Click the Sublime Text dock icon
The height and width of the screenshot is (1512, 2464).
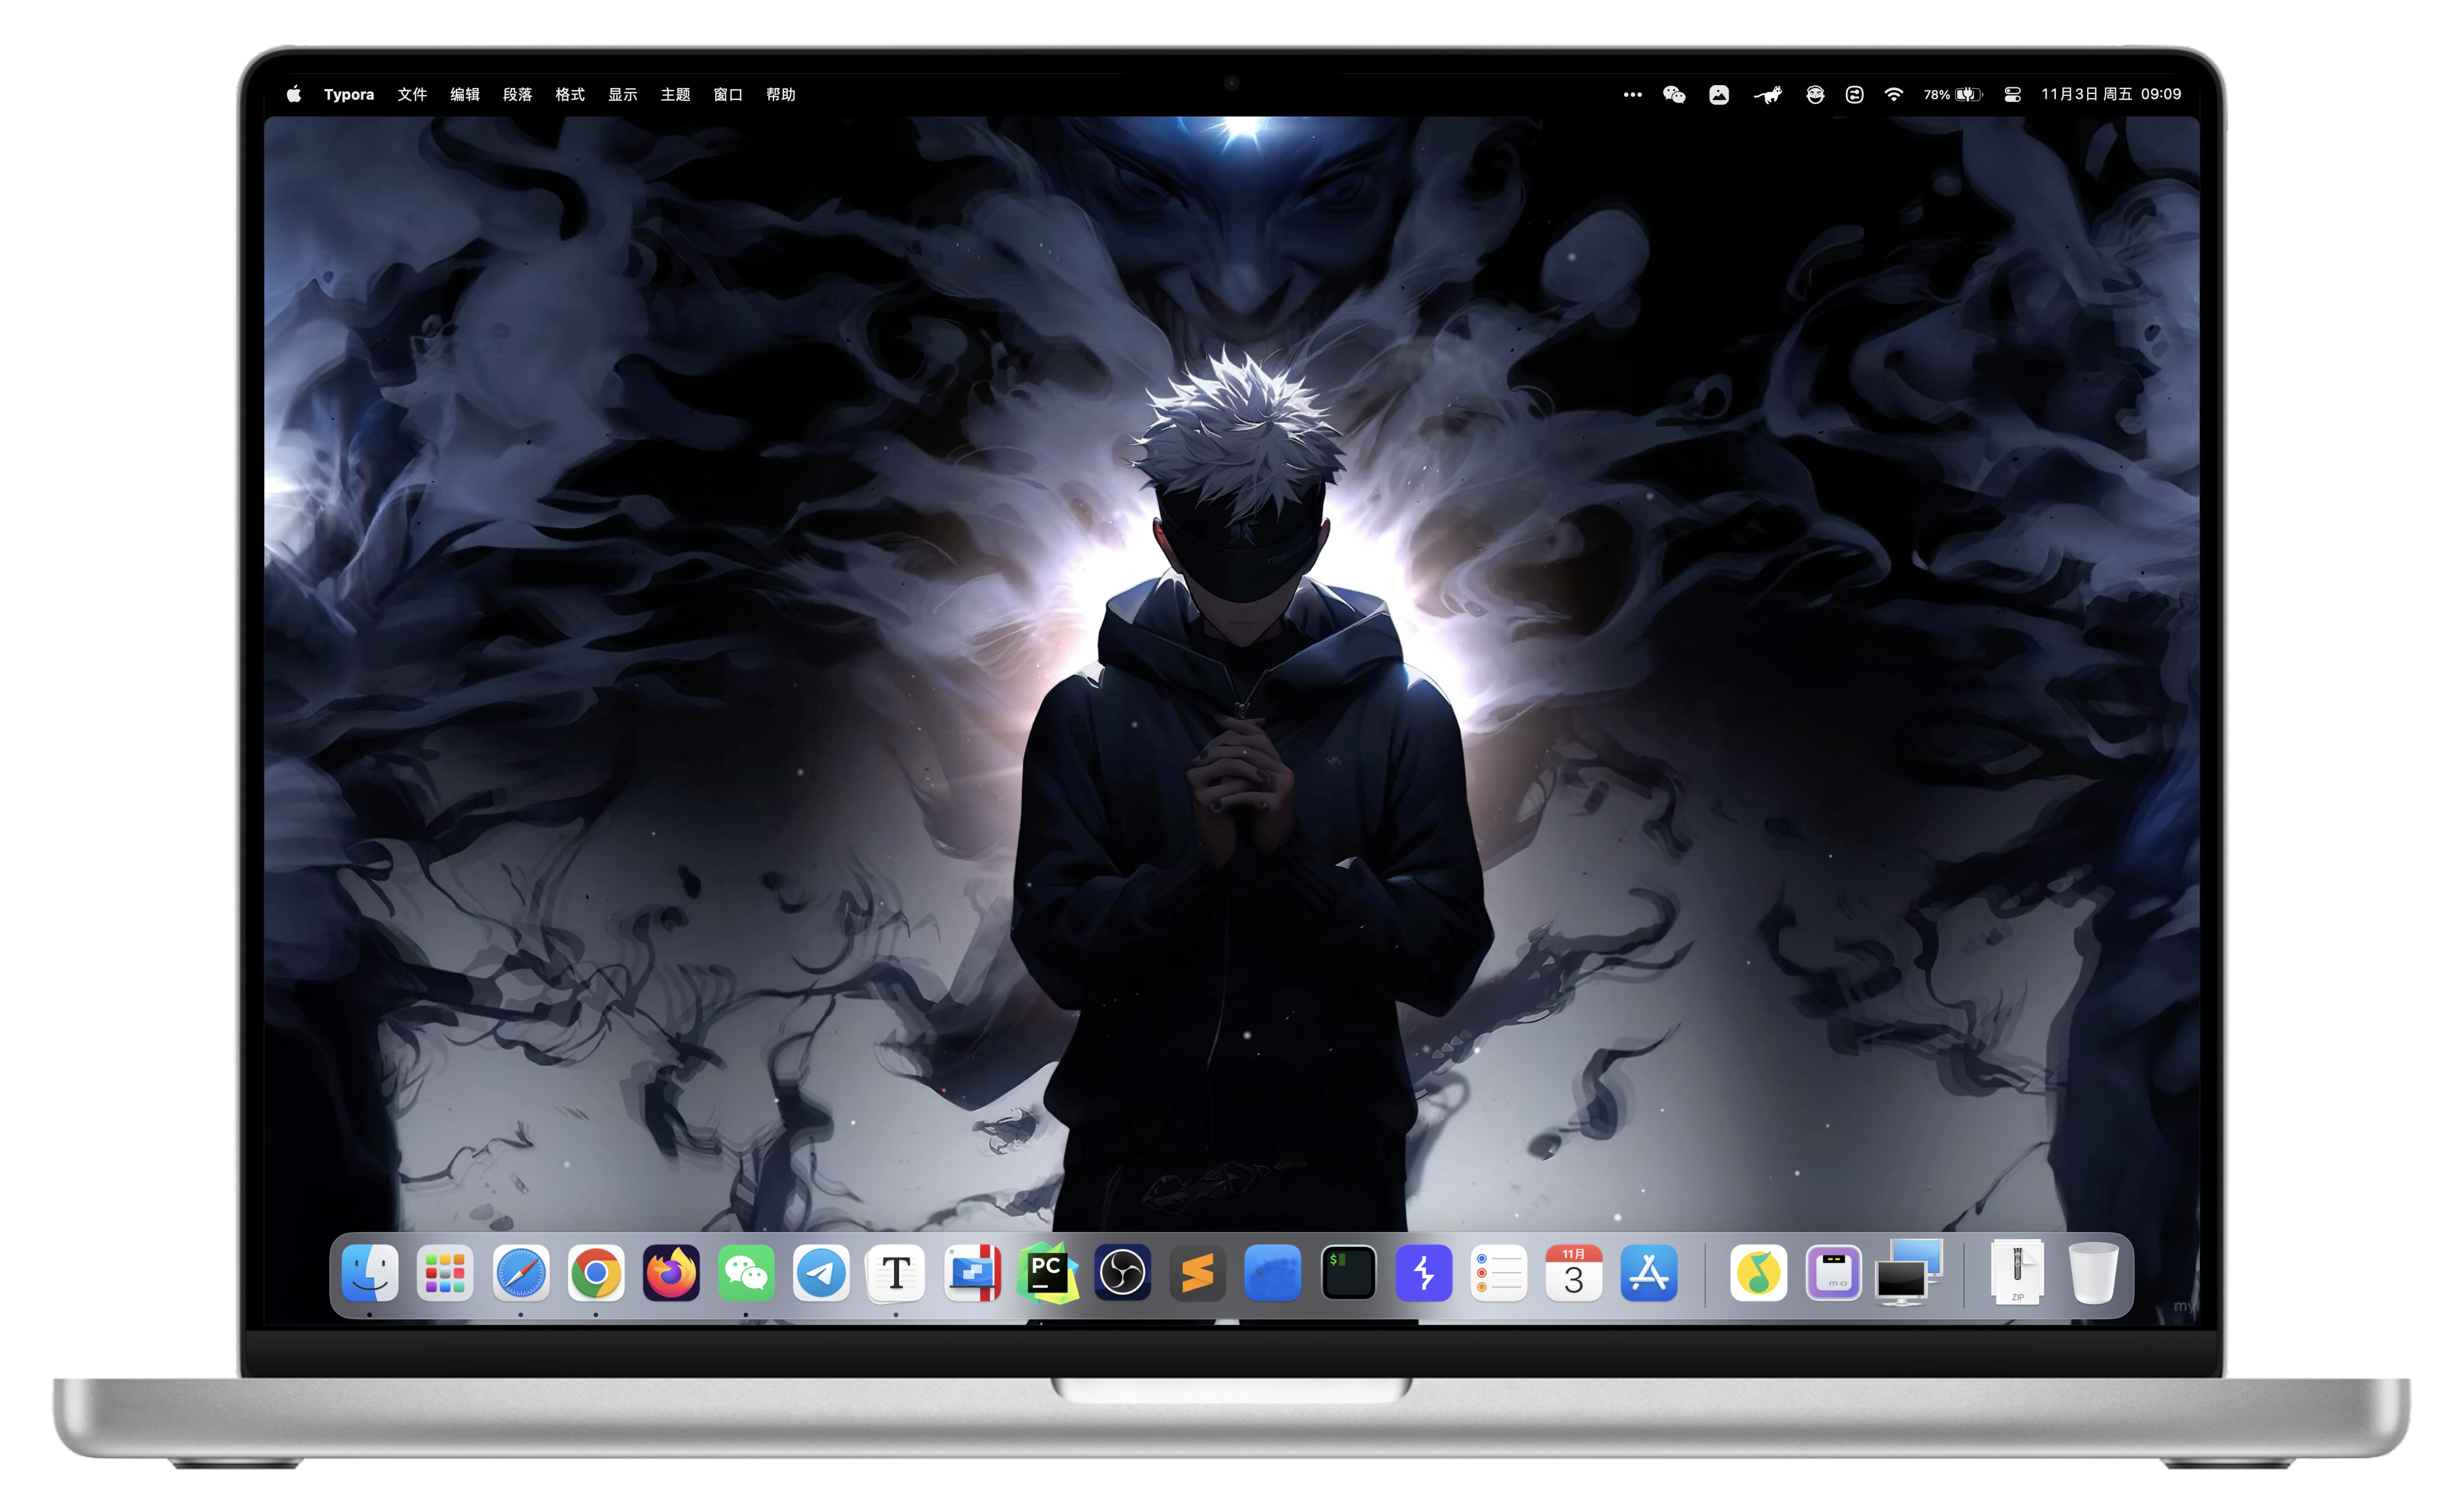(x=1197, y=1273)
